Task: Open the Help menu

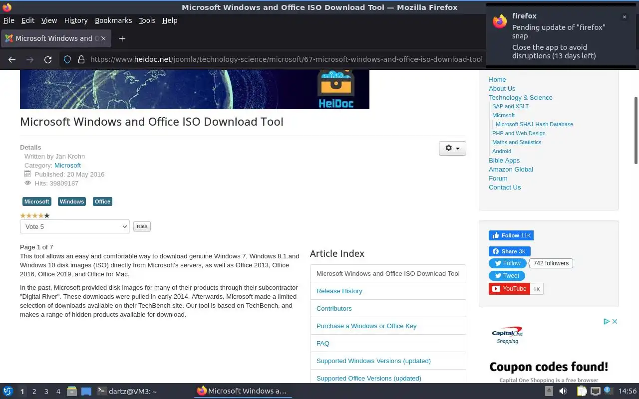Action: (x=170, y=20)
